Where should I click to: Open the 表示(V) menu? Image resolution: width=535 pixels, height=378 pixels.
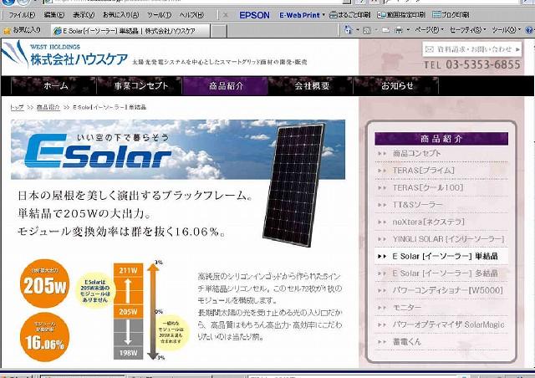click(x=84, y=15)
